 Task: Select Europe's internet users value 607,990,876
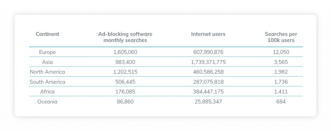pyautogui.click(x=208, y=52)
